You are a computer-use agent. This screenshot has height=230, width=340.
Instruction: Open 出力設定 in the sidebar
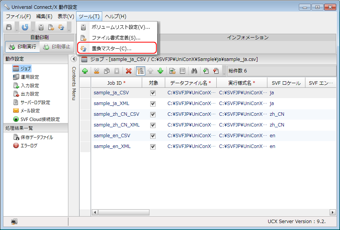coord(26,94)
